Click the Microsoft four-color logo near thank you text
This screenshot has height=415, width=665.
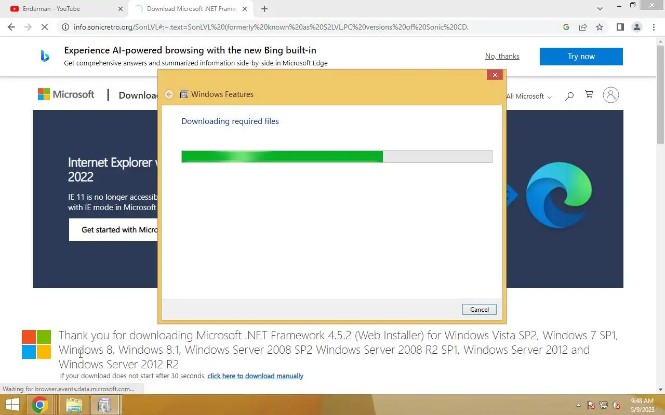click(36, 344)
